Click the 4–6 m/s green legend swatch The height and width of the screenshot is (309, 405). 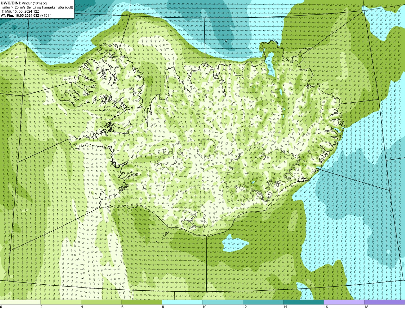(x=101, y=302)
